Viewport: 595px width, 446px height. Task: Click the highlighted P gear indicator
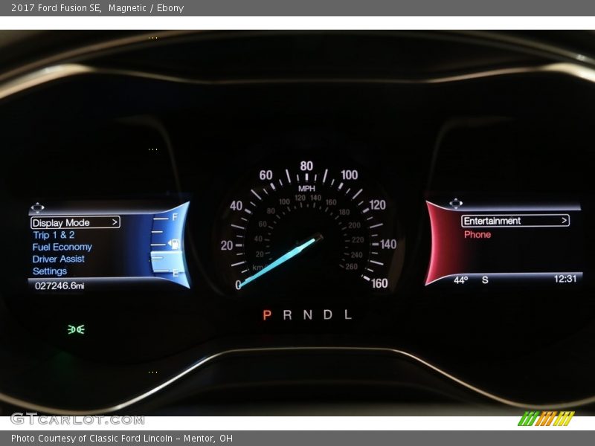[x=267, y=314]
